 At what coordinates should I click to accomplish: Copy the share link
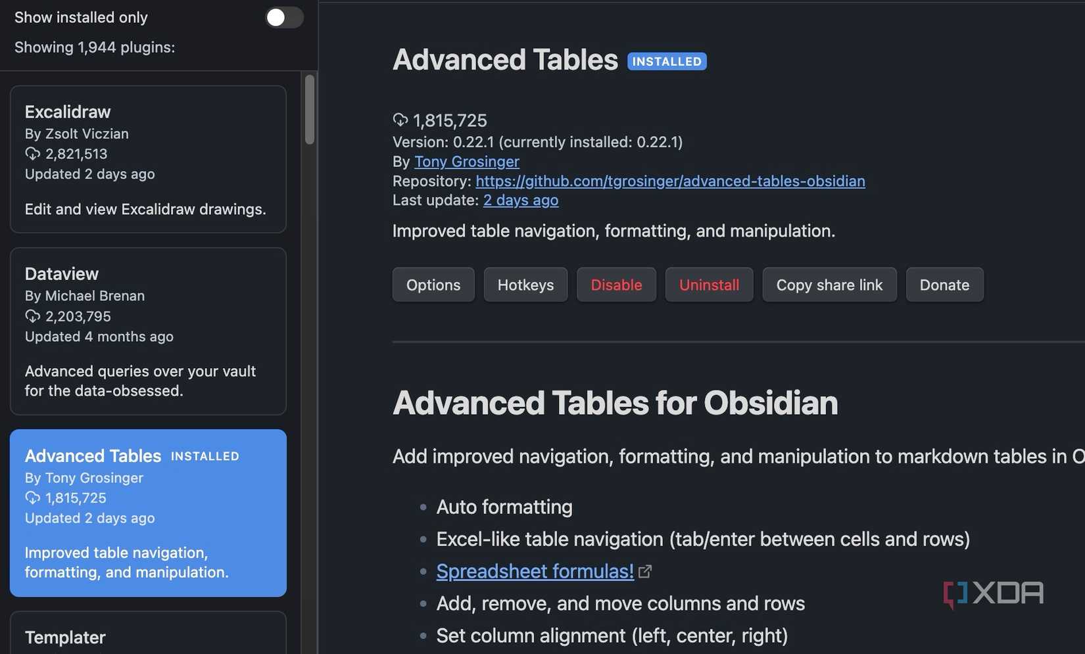click(829, 285)
